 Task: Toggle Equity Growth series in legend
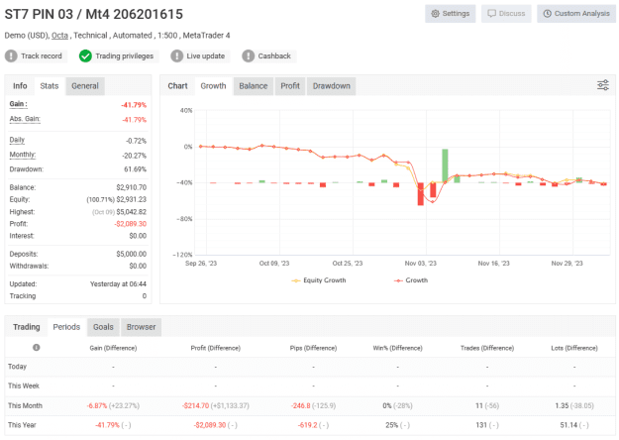(319, 280)
